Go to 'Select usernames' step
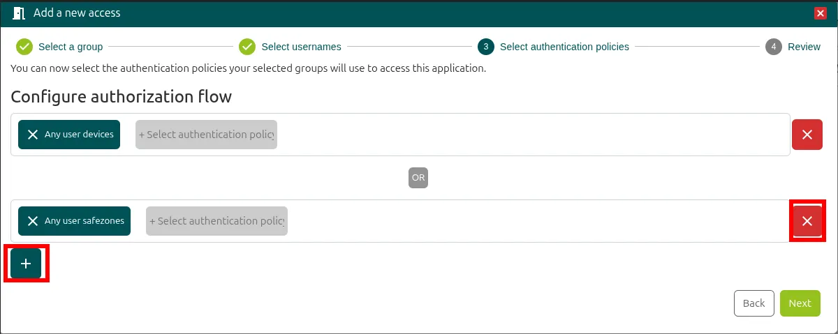Viewport: 838px width, 334px height. click(290, 47)
